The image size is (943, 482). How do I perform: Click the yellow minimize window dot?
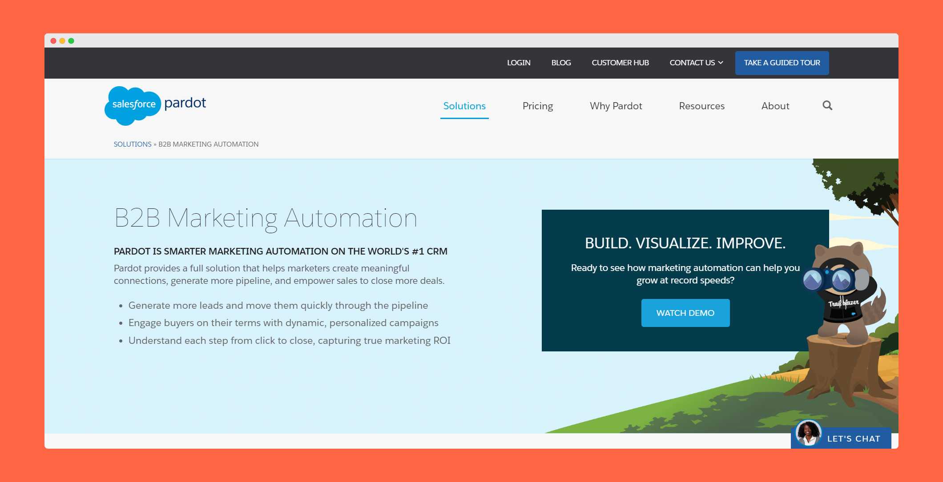[x=62, y=41]
